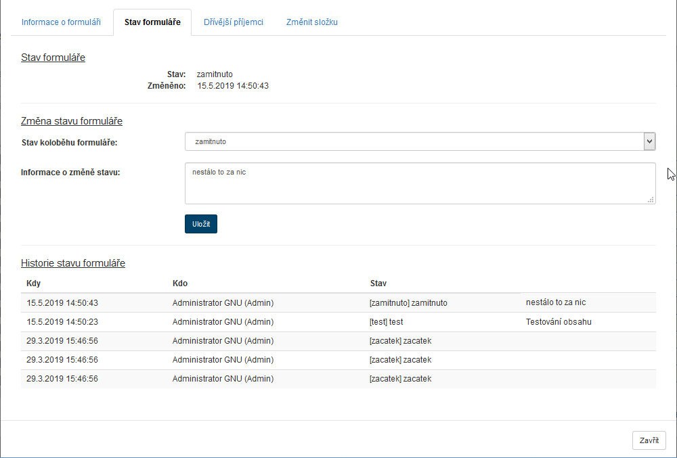The height and width of the screenshot is (458, 677).
Task: Click the dropdown arrow of status select
Action: pyautogui.click(x=649, y=141)
